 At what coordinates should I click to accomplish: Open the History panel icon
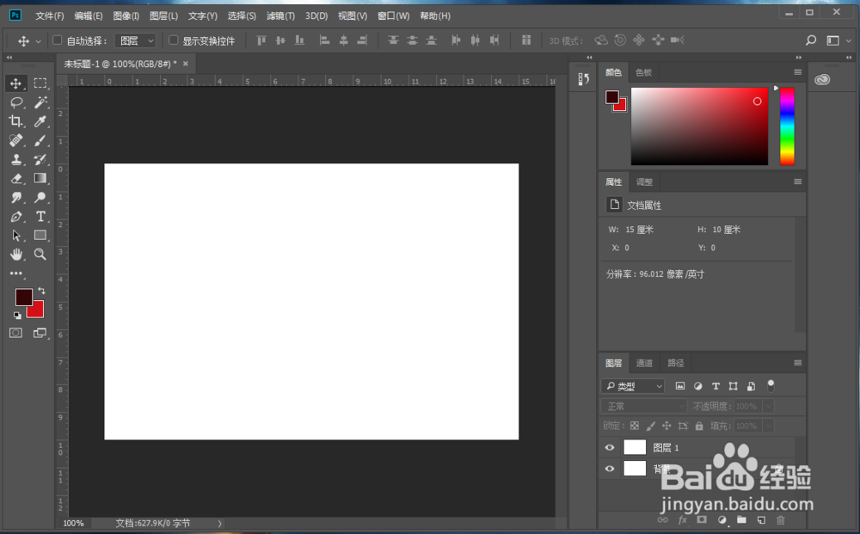point(584,79)
